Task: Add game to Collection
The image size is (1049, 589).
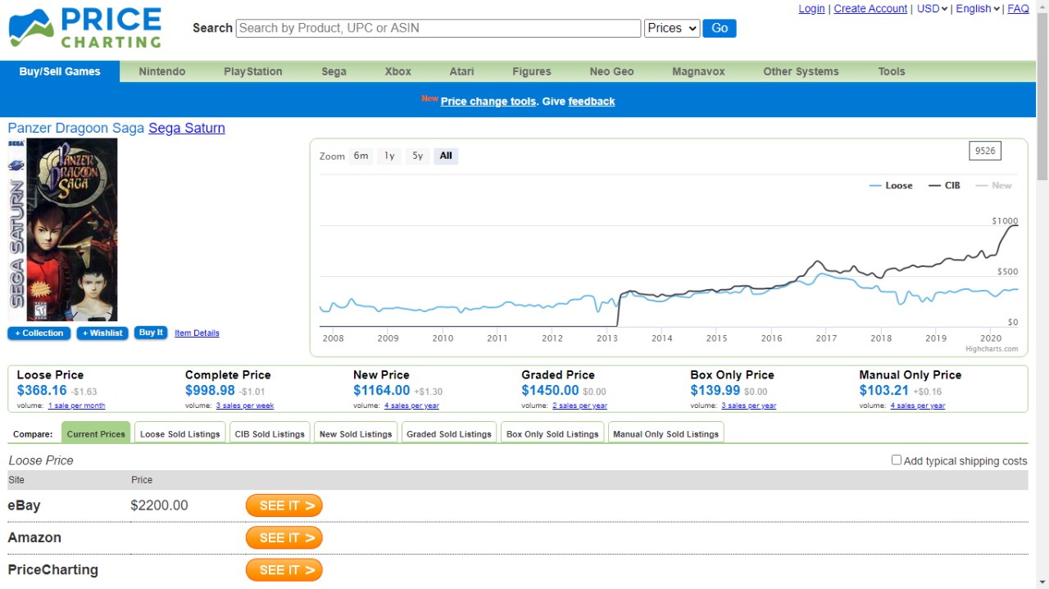Action: (39, 333)
